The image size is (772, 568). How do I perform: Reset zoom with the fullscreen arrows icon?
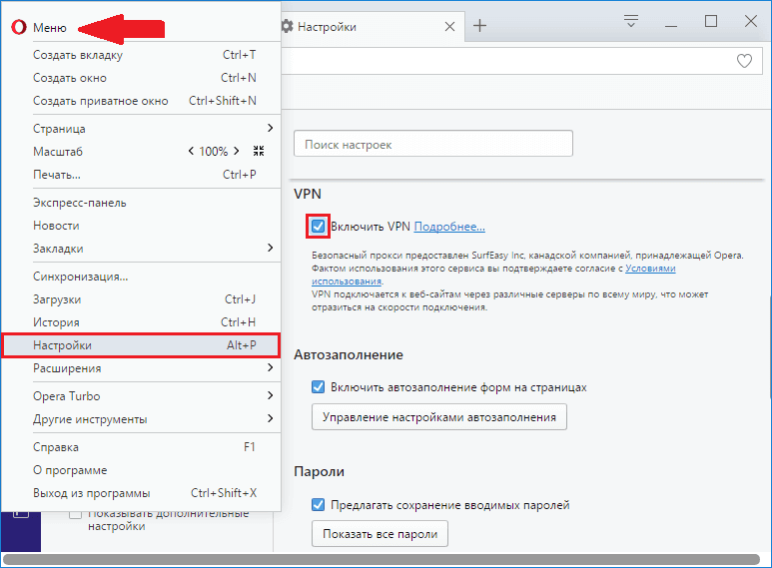259,151
